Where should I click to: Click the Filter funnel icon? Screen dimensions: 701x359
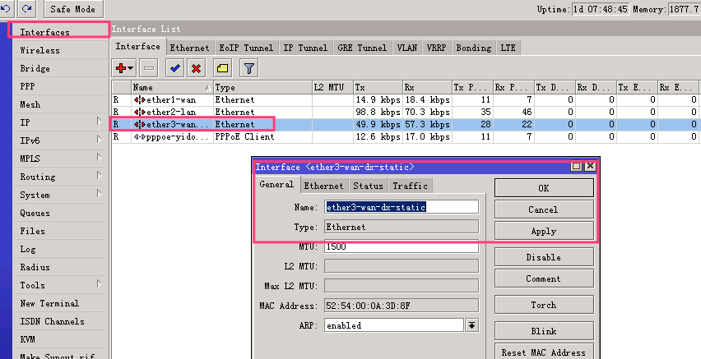click(x=249, y=68)
